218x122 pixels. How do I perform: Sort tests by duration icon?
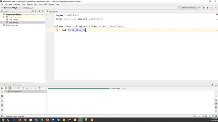coord(18,88)
